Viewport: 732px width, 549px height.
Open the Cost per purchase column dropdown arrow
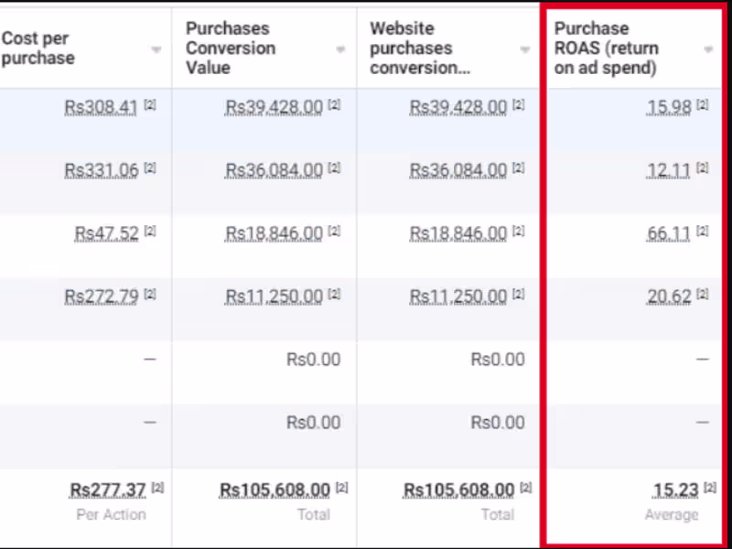(x=156, y=49)
